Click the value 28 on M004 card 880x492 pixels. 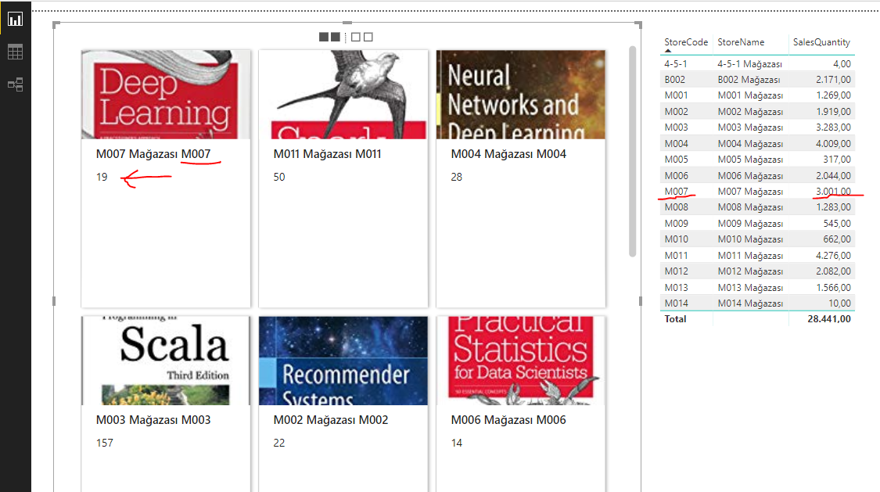[456, 177]
